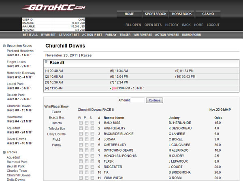Select Exacta Box bet type
The image size is (243, 182).
[57, 117]
